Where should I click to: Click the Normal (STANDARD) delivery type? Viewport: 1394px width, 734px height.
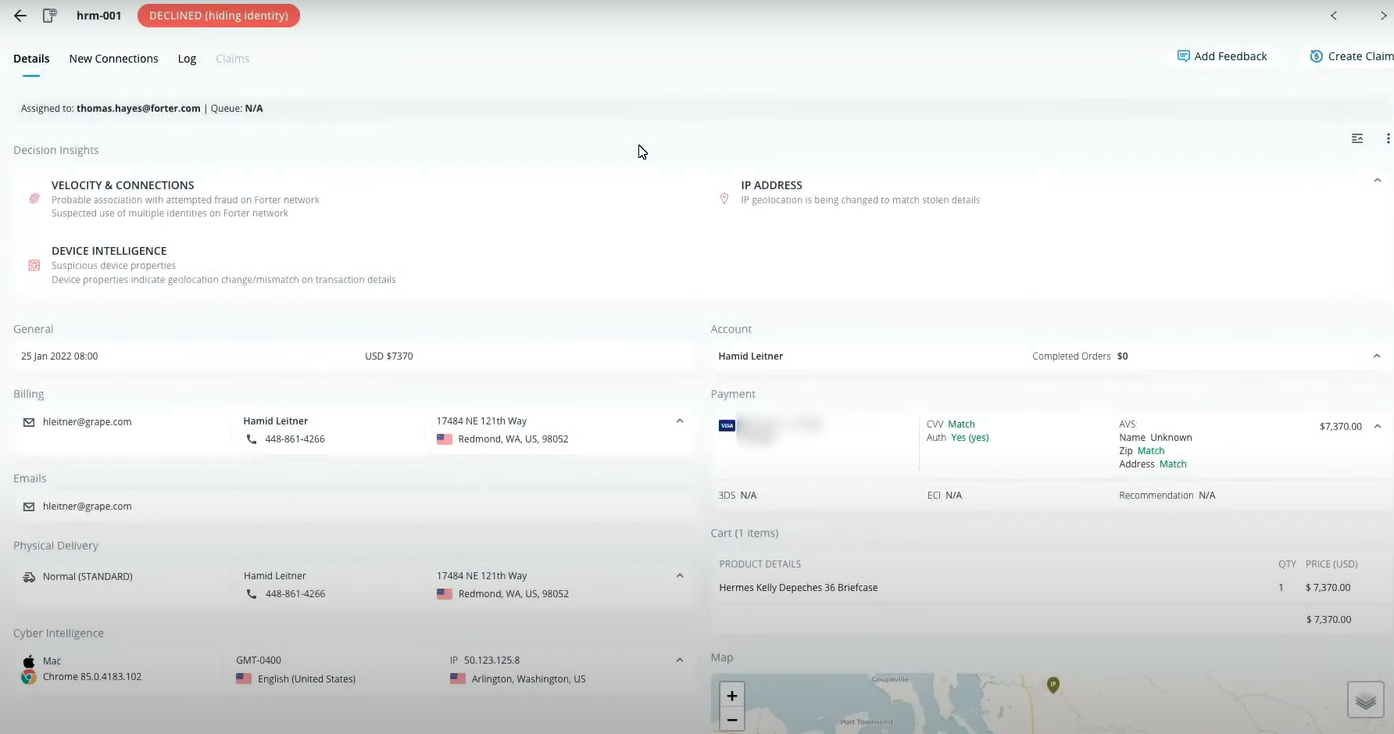coord(88,577)
